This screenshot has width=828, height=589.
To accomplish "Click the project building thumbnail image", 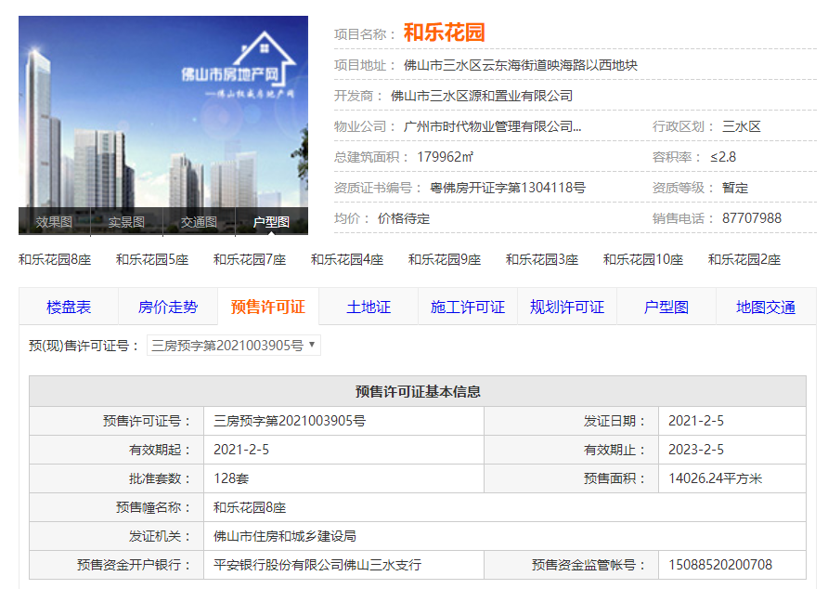I will point(162,111).
